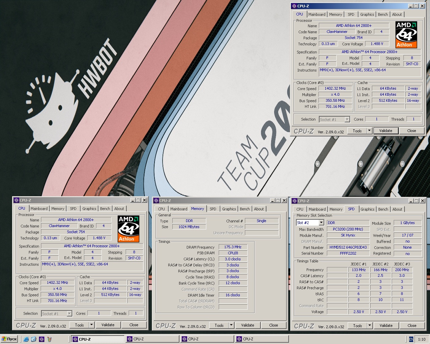Click the memory Size field 1024 MBytes
Screen dimensions: 430x344
pos(189,227)
